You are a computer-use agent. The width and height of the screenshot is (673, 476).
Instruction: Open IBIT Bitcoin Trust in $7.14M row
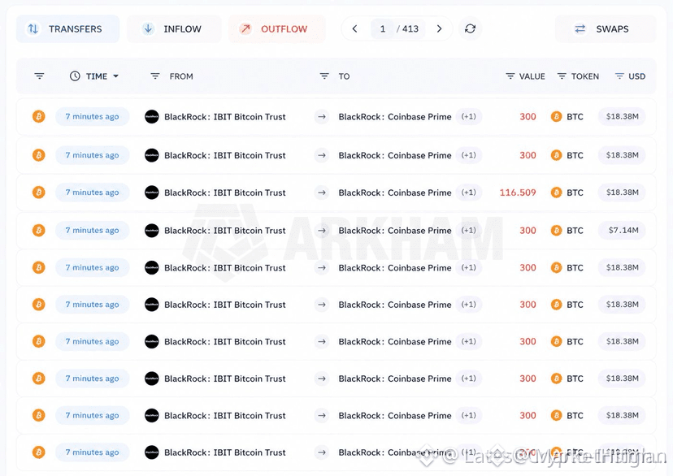coord(225,230)
